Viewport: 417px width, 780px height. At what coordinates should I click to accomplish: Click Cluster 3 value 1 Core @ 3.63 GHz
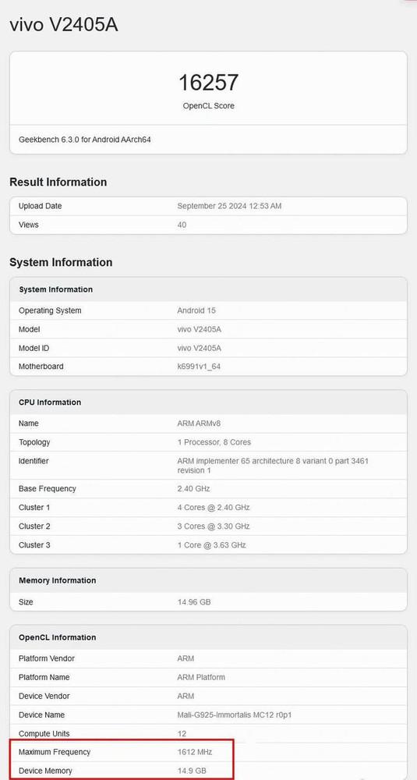[x=211, y=545]
